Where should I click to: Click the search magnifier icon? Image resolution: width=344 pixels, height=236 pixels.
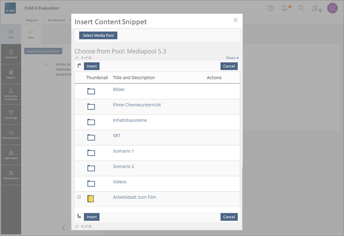[x=301, y=8]
